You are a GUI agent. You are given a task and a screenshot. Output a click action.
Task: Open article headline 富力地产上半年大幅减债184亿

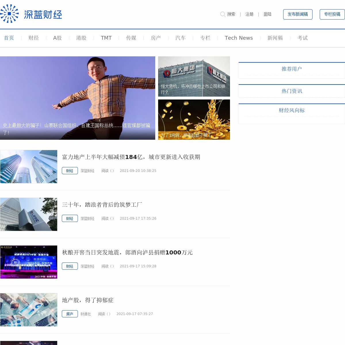[131, 157]
